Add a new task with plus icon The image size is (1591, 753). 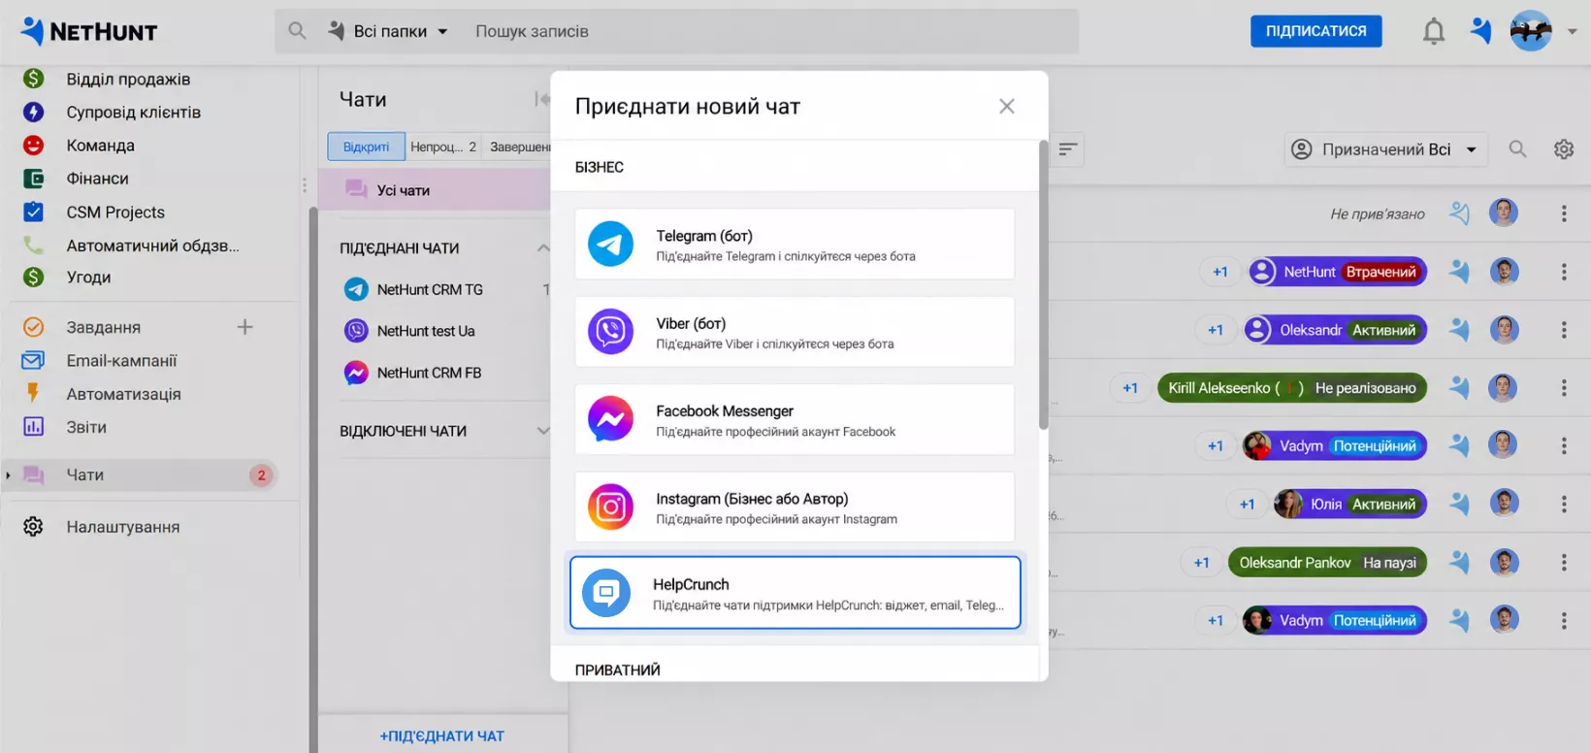pyautogui.click(x=244, y=327)
